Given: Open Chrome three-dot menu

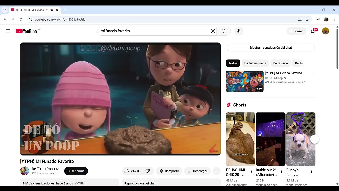Looking at the screenshot, I should 334,19.
